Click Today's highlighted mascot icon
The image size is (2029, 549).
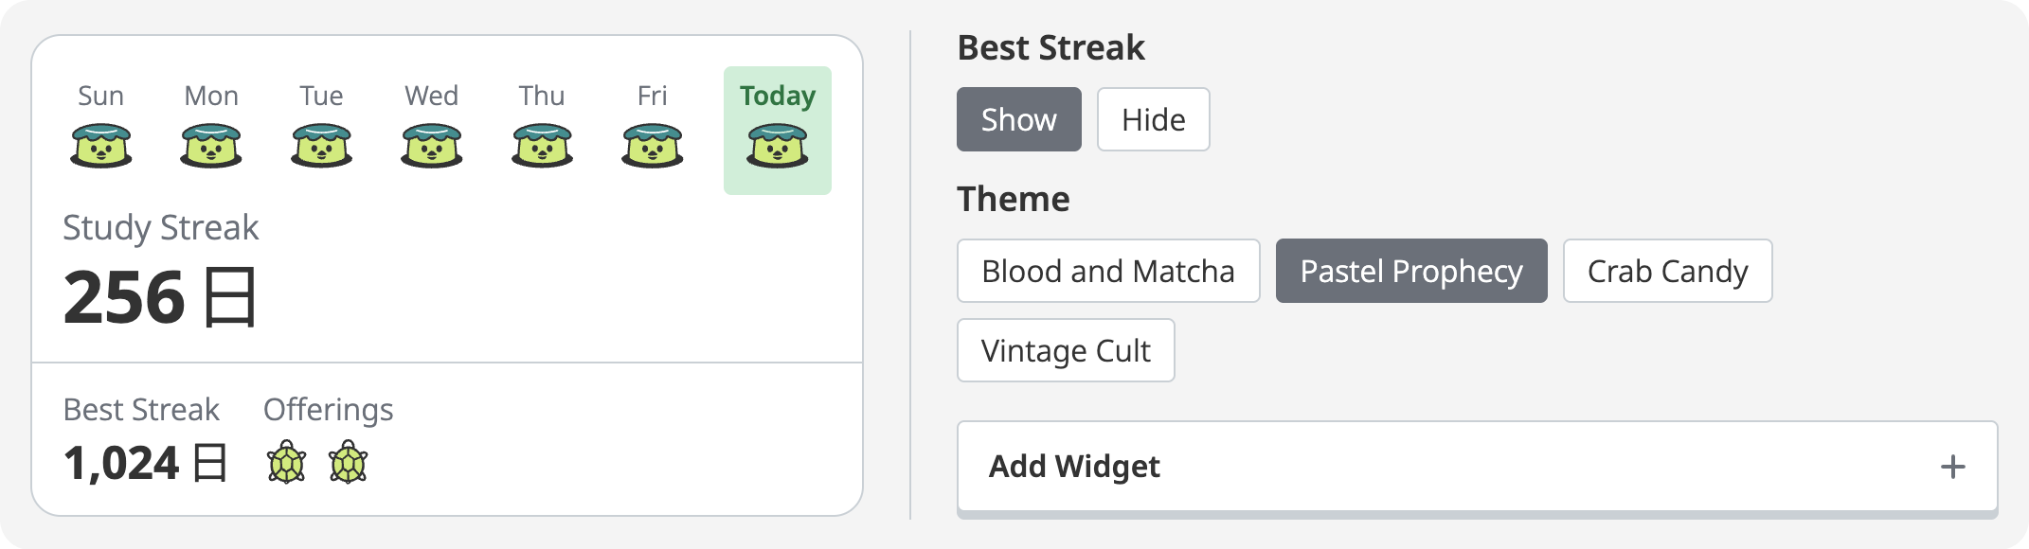coord(778,146)
